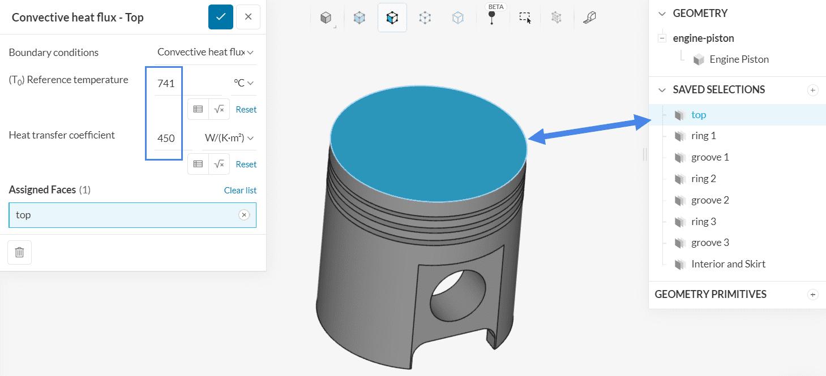Click the tape measure tool
This screenshot has width=826, height=376.
coord(589,18)
